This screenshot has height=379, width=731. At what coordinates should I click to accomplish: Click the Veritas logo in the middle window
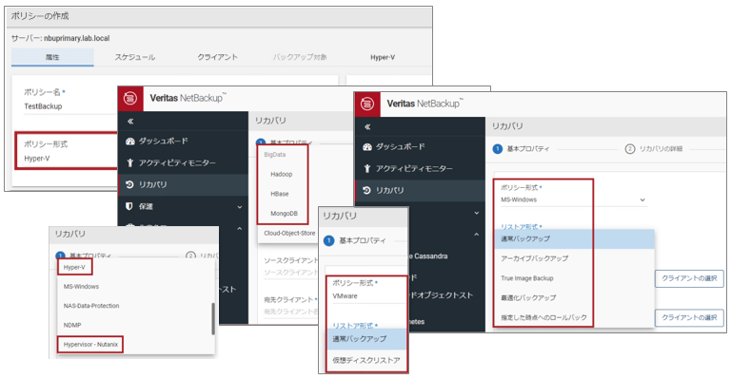coord(130,99)
